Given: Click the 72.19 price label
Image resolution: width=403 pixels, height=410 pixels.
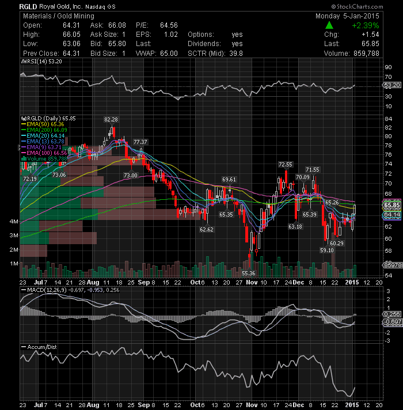Looking at the screenshot, I should pos(30,179).
